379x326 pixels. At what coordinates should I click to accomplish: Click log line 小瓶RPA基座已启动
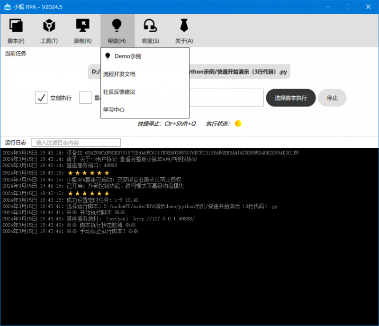click(x=91, y=180)
